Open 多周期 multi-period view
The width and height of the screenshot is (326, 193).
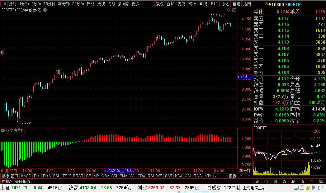pos(124,4)
